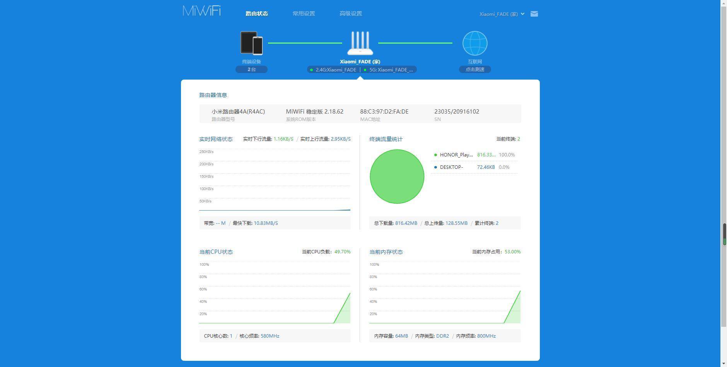Open the 常用设置 tab

coord(304,14)
